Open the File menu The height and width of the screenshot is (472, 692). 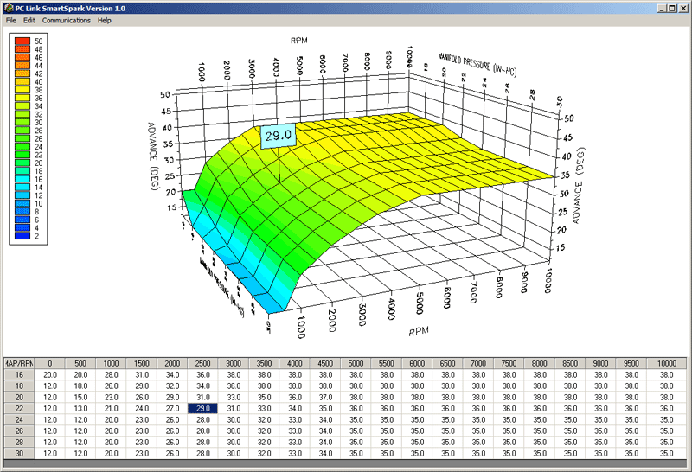click(x=11, y=20)
